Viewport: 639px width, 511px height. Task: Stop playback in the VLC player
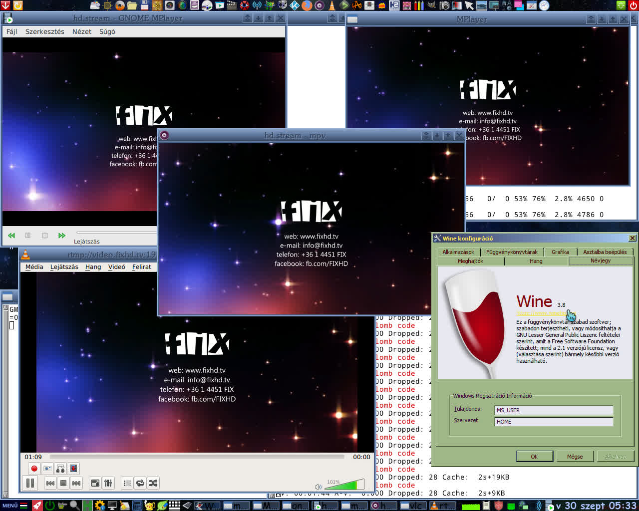[63, 483]
